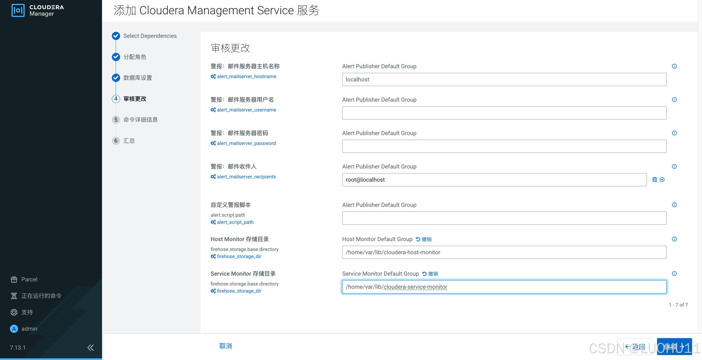Image resolution: width=702 pixels, height=360 pixels.
Task: Show info for the alert mail recipients setting
Action: [674, 167]
